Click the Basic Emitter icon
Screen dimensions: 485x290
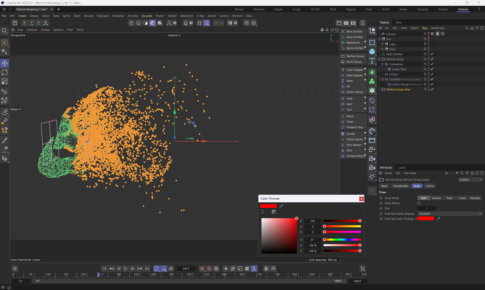click(x=343, y=31)
